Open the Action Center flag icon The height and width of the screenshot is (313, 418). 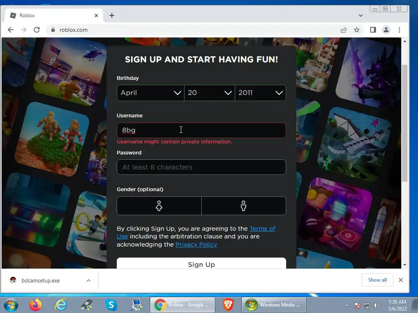click(357, 305)
